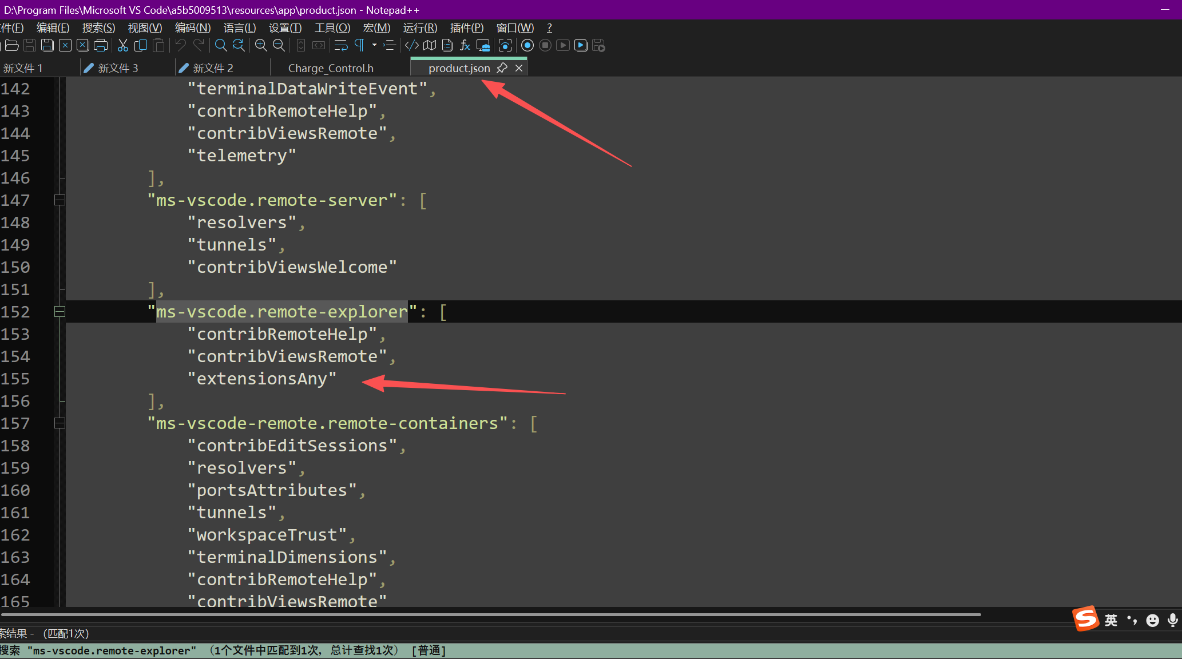
Task: Toggle file monitoring eye icon
Action: tap(505, 45)
